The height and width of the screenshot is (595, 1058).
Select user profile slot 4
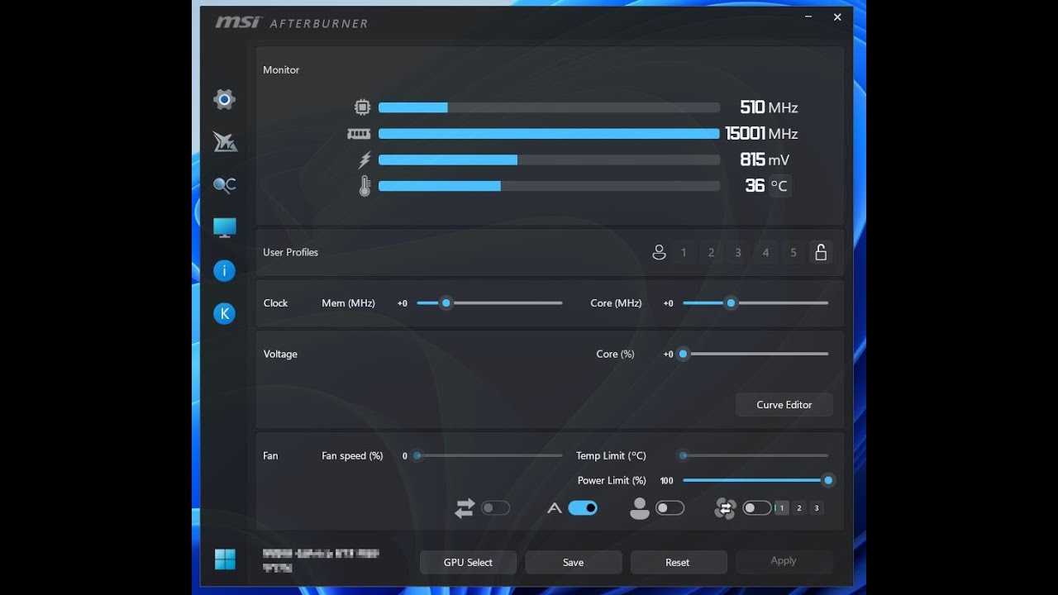click(x=765, y=252)
